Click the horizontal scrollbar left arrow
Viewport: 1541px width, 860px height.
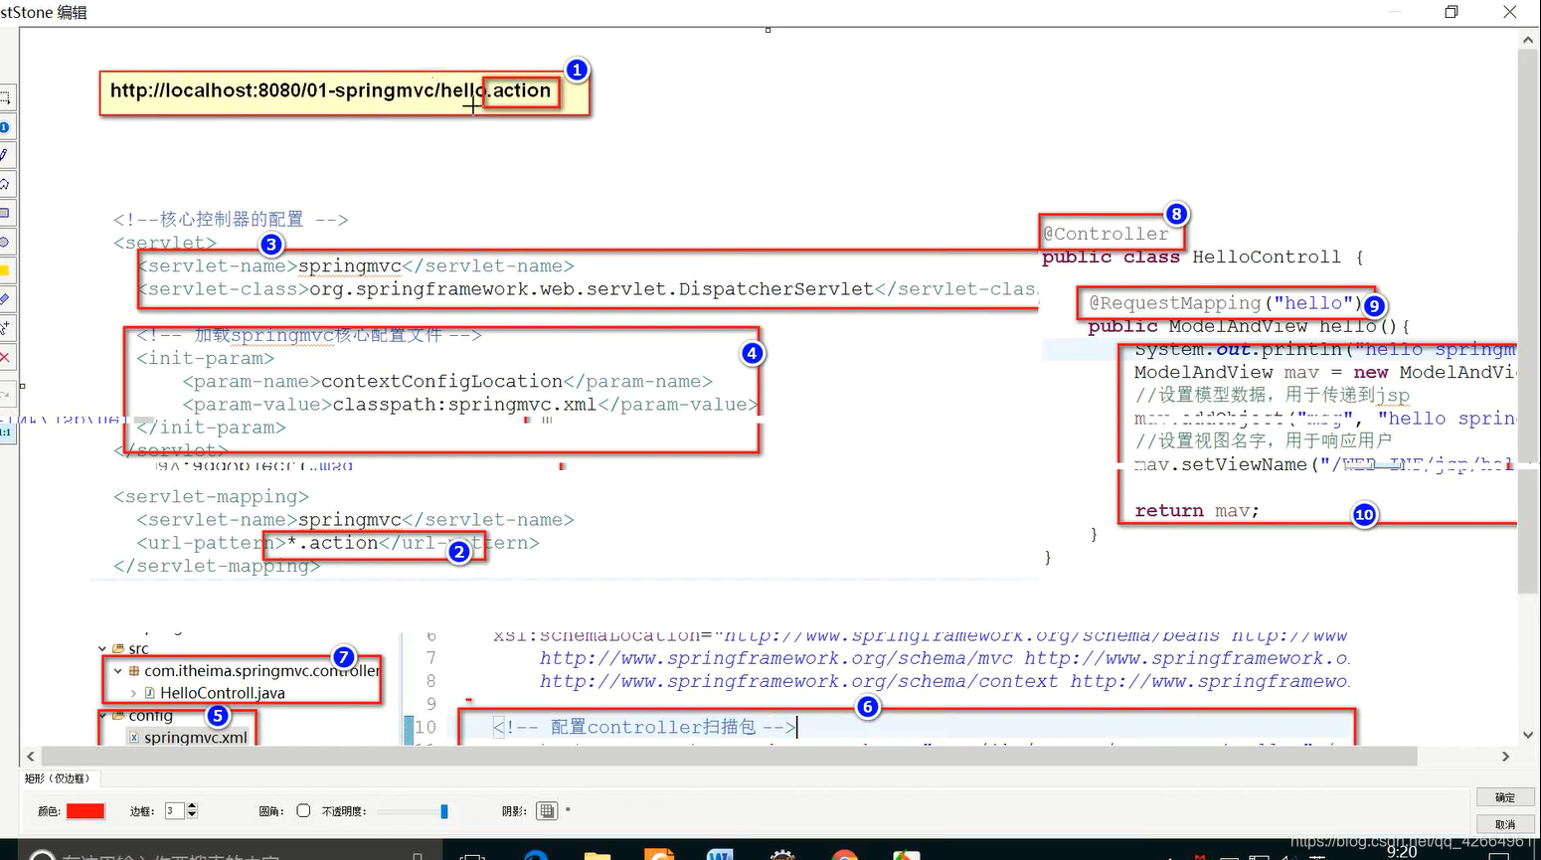[x=31, y=757]
